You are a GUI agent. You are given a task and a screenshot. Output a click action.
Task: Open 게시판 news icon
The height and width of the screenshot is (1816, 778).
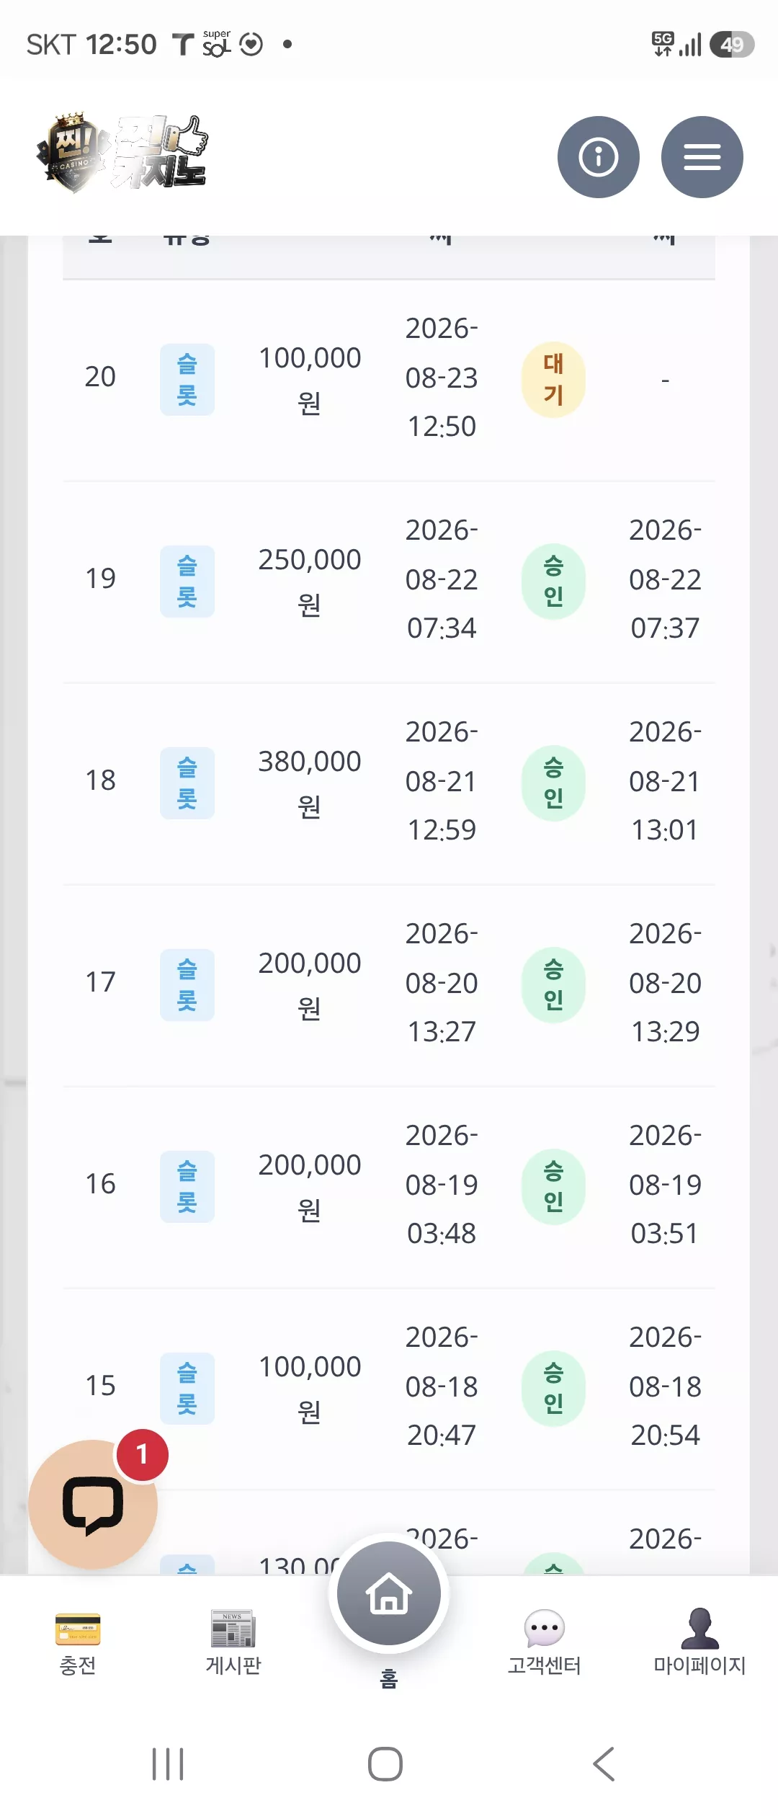click(233, 1629)
